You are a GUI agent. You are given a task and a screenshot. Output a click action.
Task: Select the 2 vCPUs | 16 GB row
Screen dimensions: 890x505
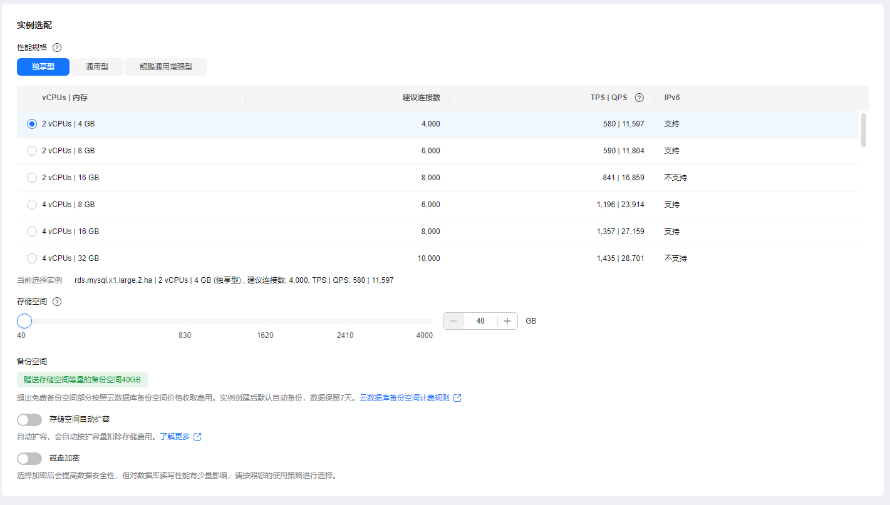click(x=32, y=178)
